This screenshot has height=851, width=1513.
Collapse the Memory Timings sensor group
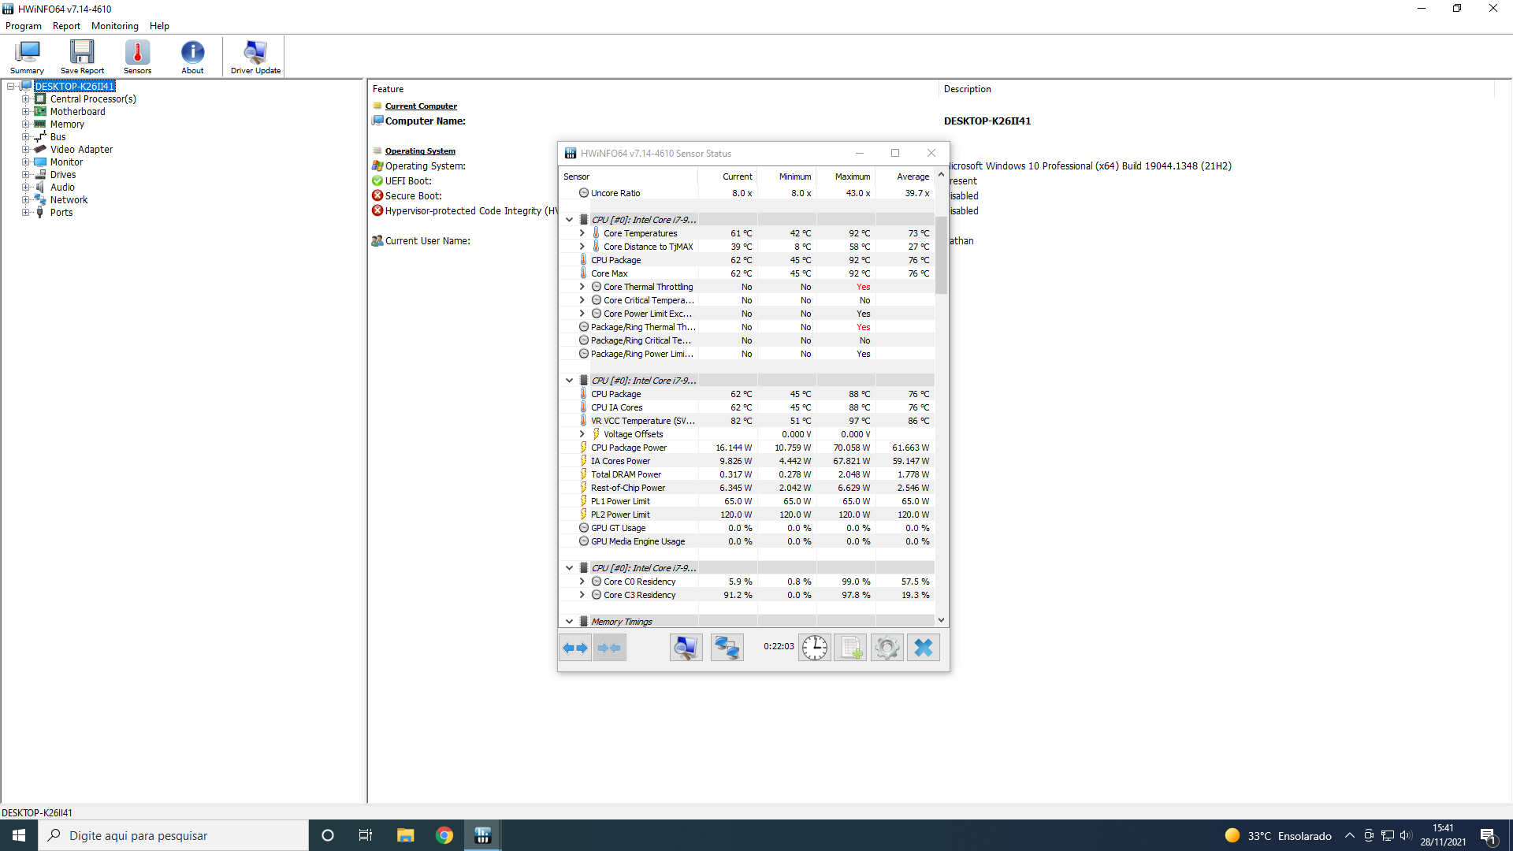click(x=569, y=622)
